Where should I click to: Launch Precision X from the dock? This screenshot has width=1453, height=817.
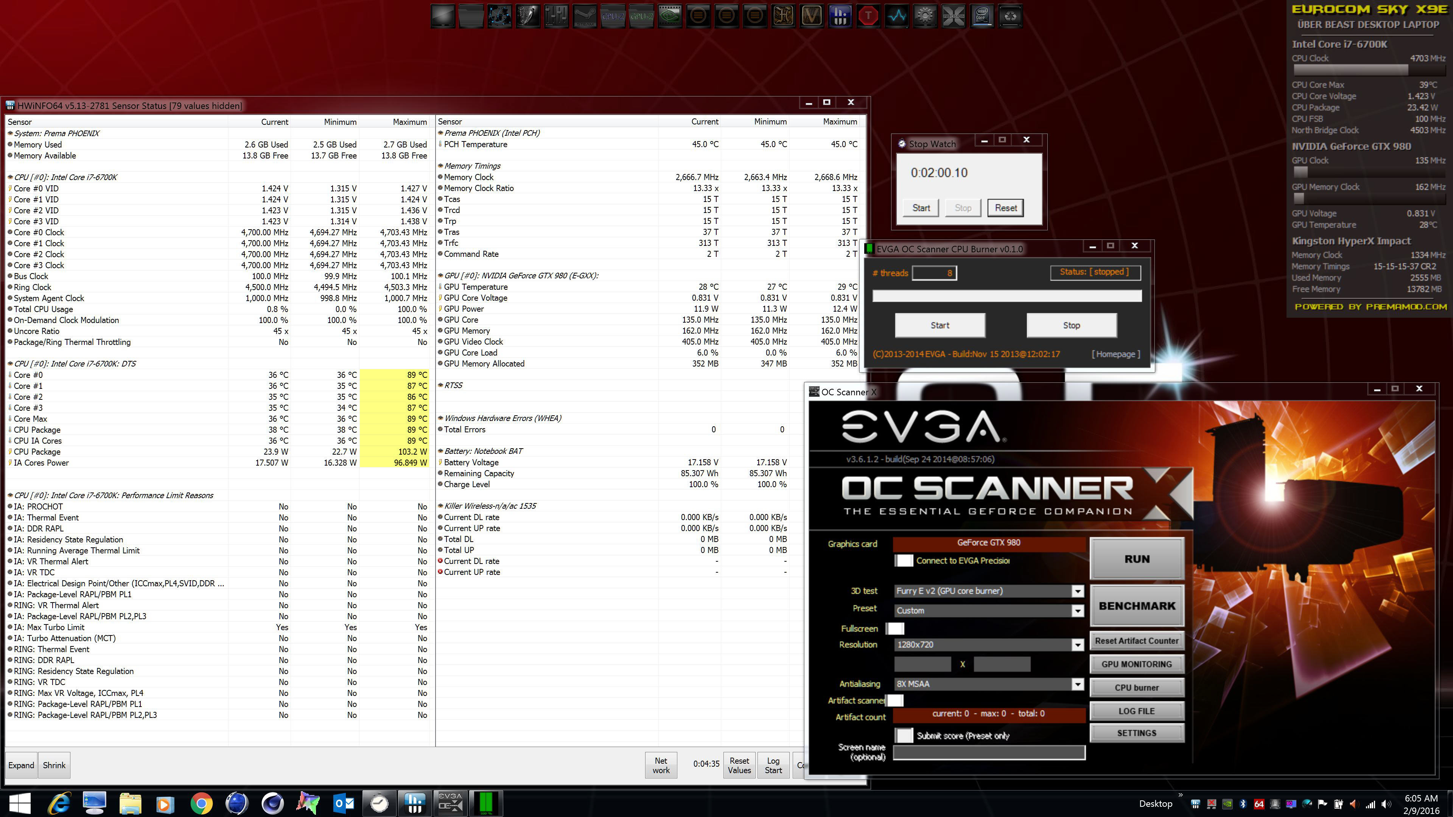click(x=953, y=16)
